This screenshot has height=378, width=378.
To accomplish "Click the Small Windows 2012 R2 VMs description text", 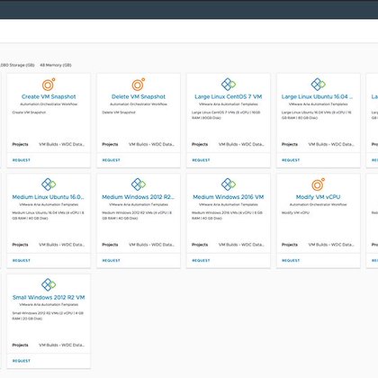I will (48, 316).
